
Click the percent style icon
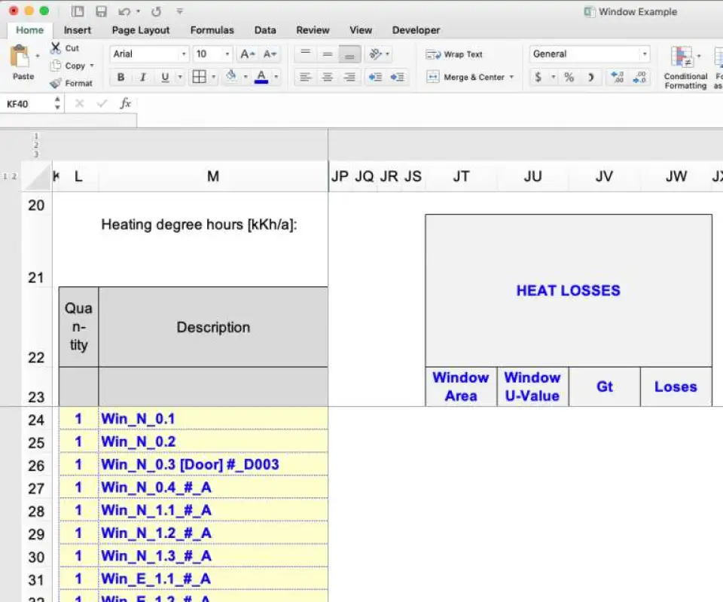(569, 77)
